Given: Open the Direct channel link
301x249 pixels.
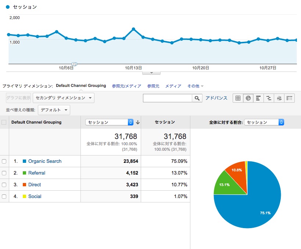Looking at the screenshot, I should [x=35, y=185].
